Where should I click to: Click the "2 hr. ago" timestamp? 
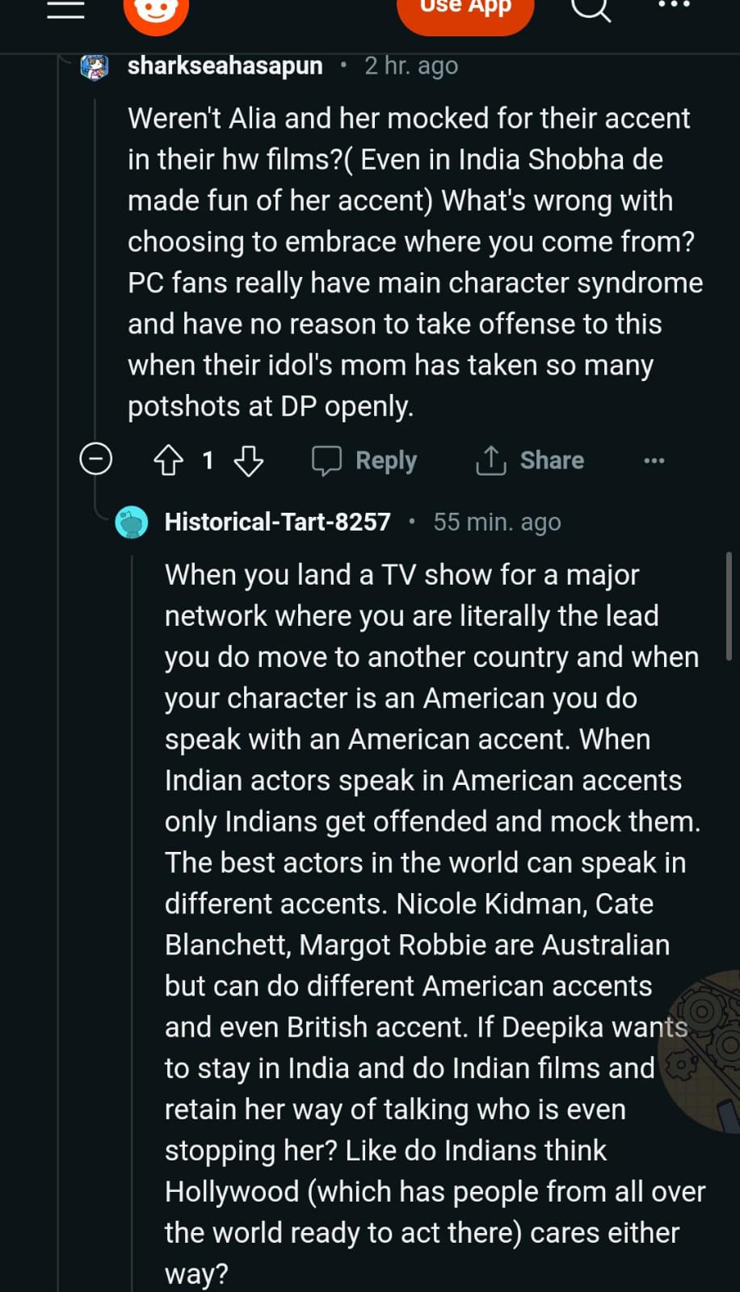click(410, 65)
